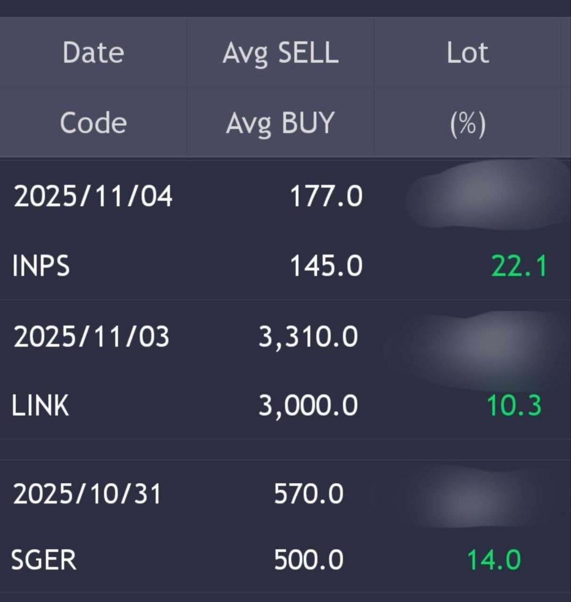Tap the 22.1 percent gain value
The image size is (571, 602).
pos(519,266)
